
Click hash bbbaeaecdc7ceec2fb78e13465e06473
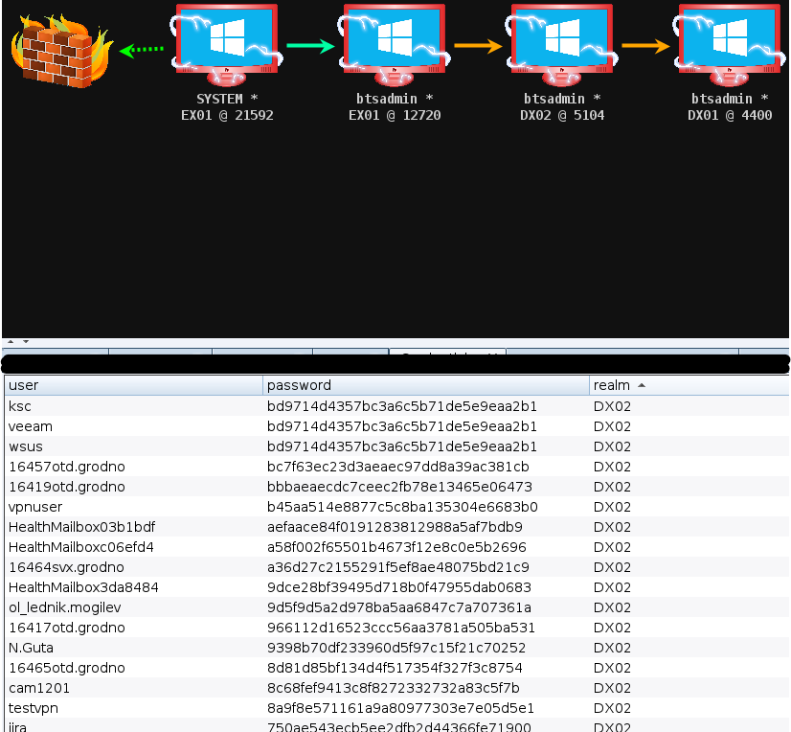[399, 487]
